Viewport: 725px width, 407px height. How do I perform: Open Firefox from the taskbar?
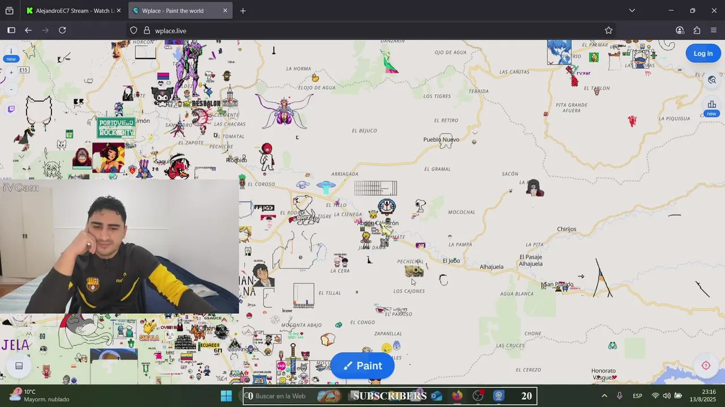point(457,396)
